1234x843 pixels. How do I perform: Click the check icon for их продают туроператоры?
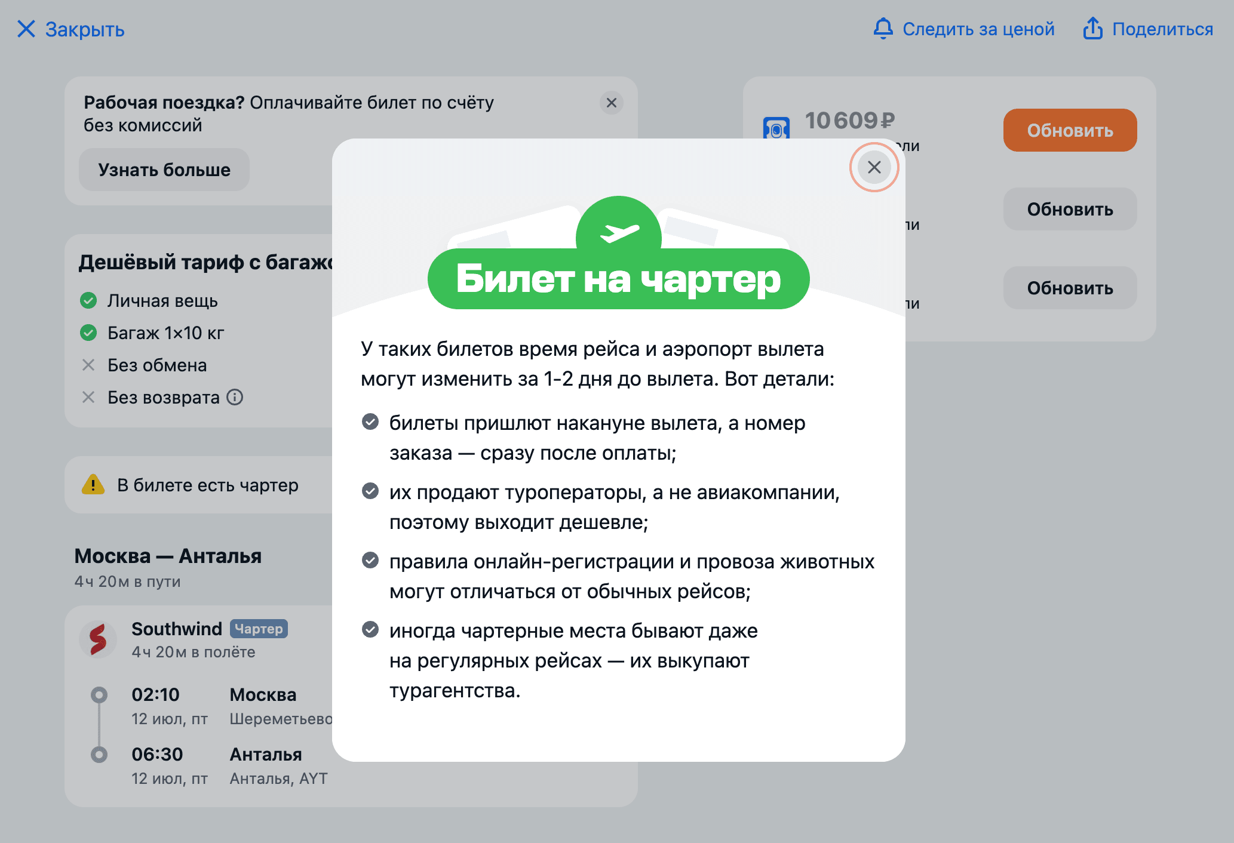[x=370, y=491]
